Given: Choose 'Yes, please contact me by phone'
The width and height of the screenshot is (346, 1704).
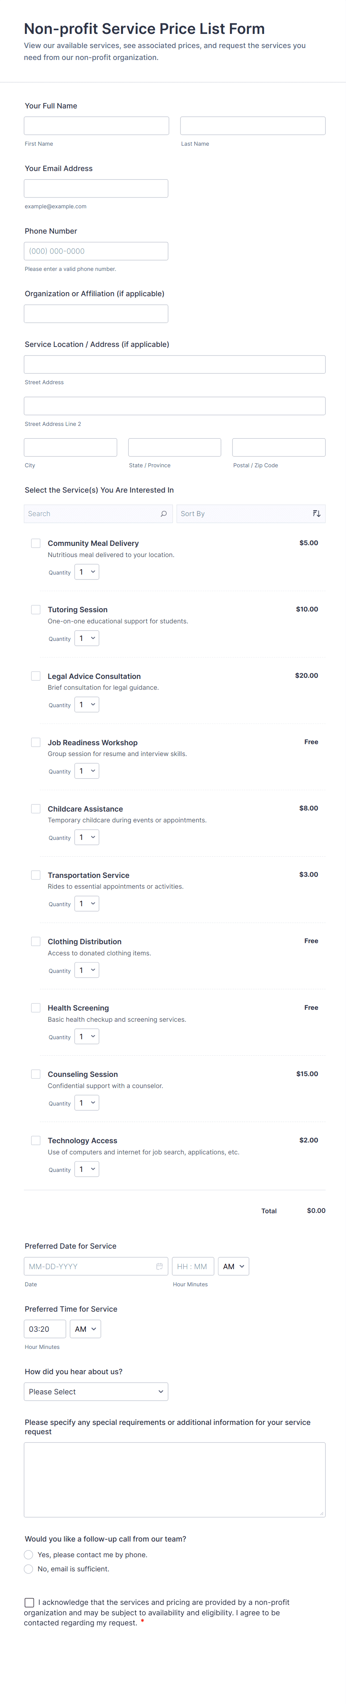Looking at the screenshot, I should [x=28, y=1555].
